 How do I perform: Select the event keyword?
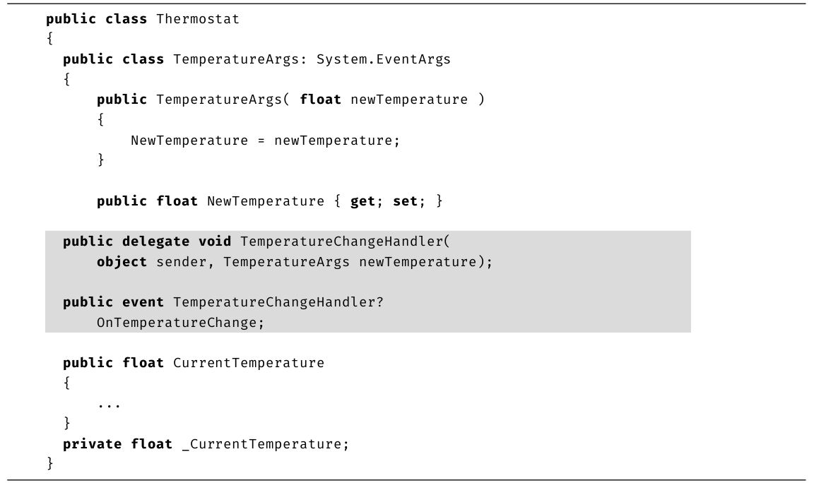click(143, 302)
